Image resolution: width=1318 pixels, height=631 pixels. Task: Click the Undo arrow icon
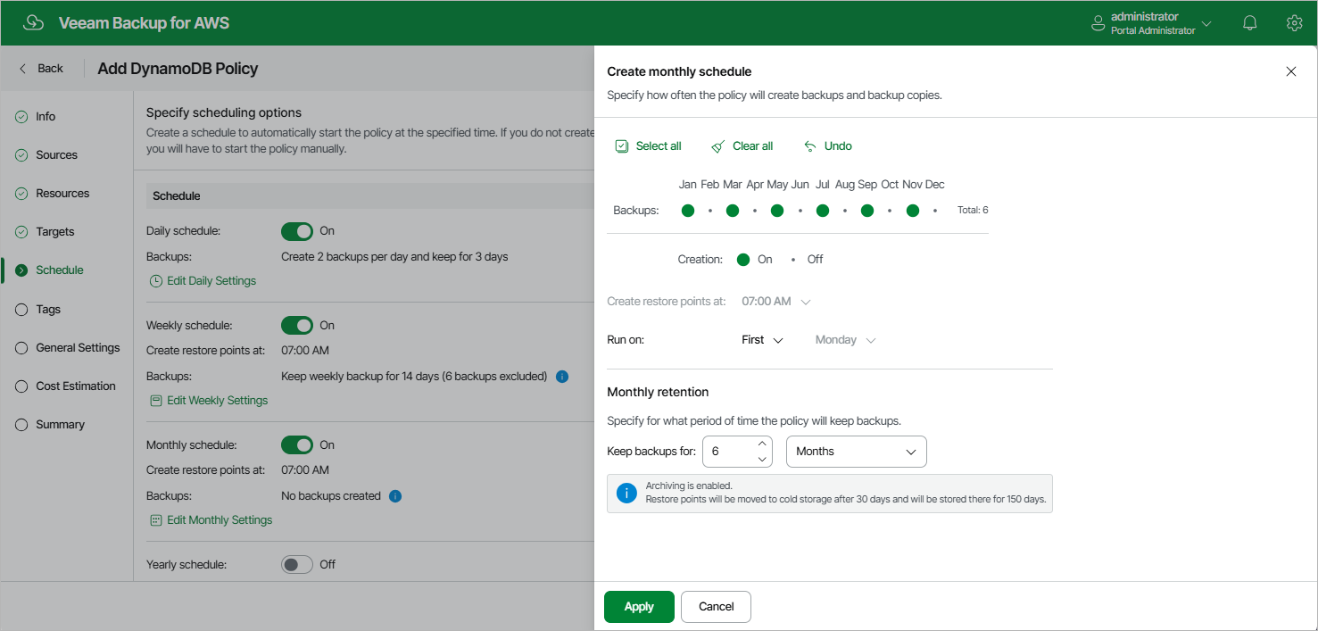(x=810, y=146)
